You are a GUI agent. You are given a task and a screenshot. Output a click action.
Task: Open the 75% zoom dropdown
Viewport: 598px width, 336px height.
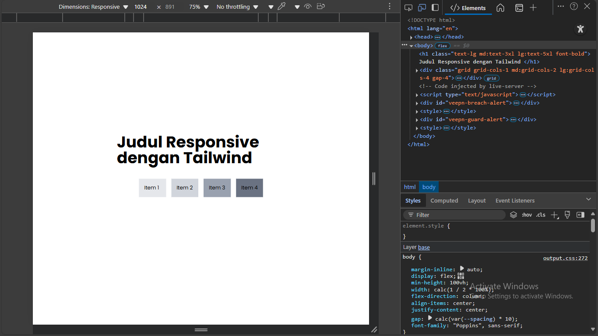pos(199,7)
